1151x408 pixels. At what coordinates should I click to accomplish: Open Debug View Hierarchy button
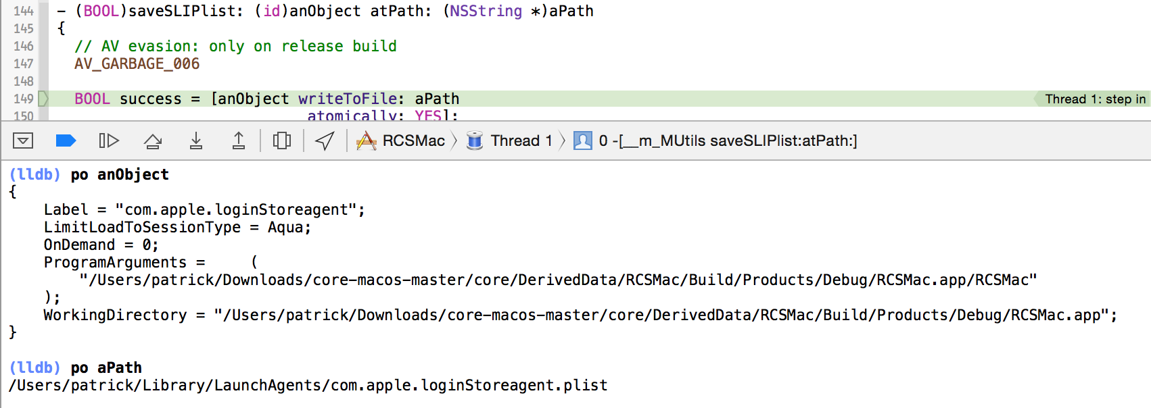[x=281, y=141]
